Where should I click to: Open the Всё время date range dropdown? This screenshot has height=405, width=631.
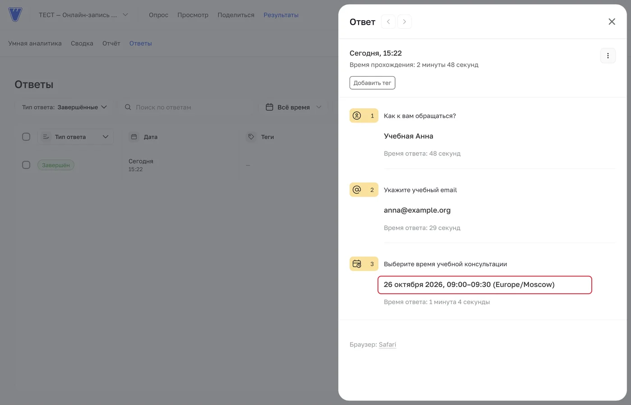(294, 107)
